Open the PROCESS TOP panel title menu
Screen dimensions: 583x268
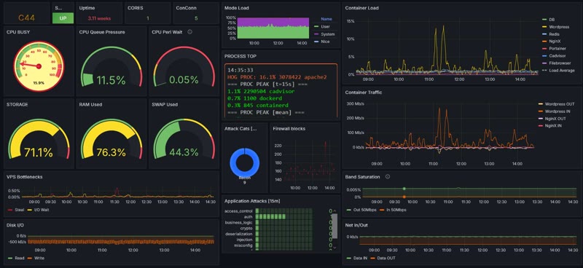coord(240,56)
